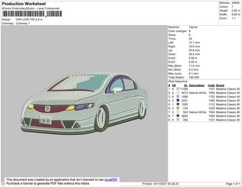
Task: Select the white swatch beside 4574 stitches
Action: (177, 93)
